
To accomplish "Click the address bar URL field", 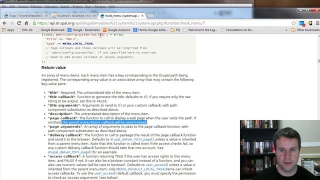I will coord(163,23).
